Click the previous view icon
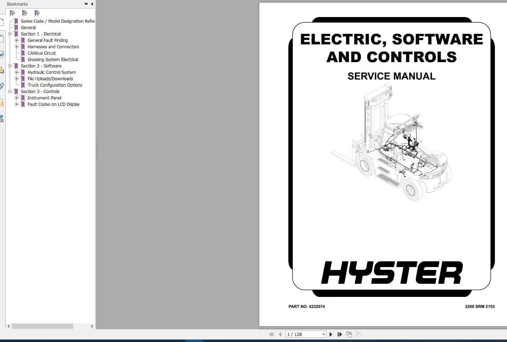The image size is (507, 342). (349, 334)
